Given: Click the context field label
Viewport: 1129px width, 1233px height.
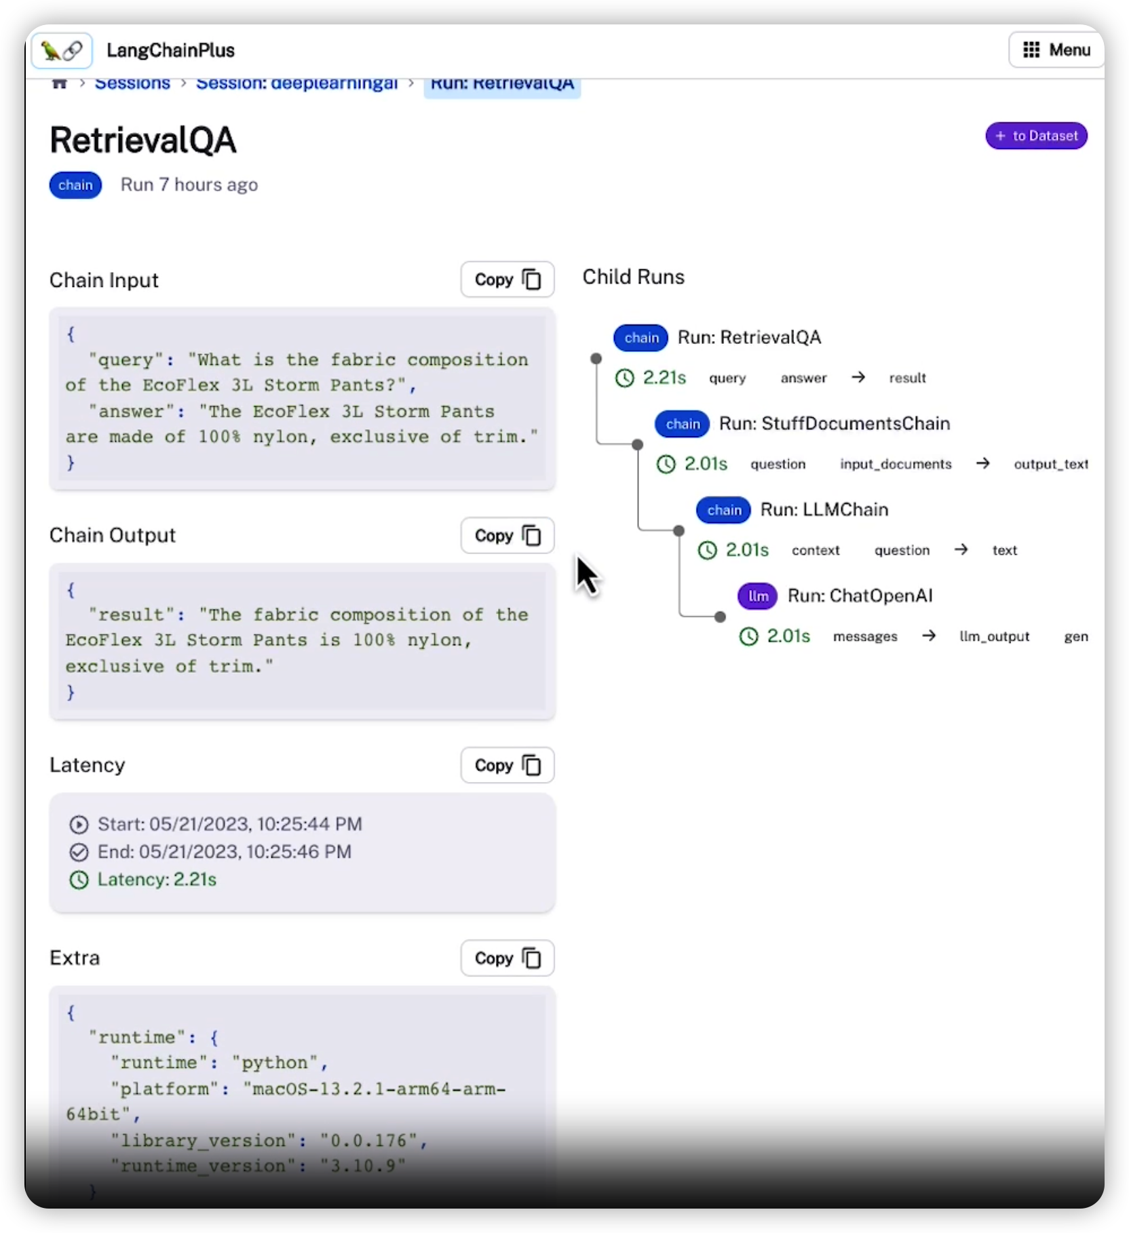Looking at the screenshot, I should point(816,550).
